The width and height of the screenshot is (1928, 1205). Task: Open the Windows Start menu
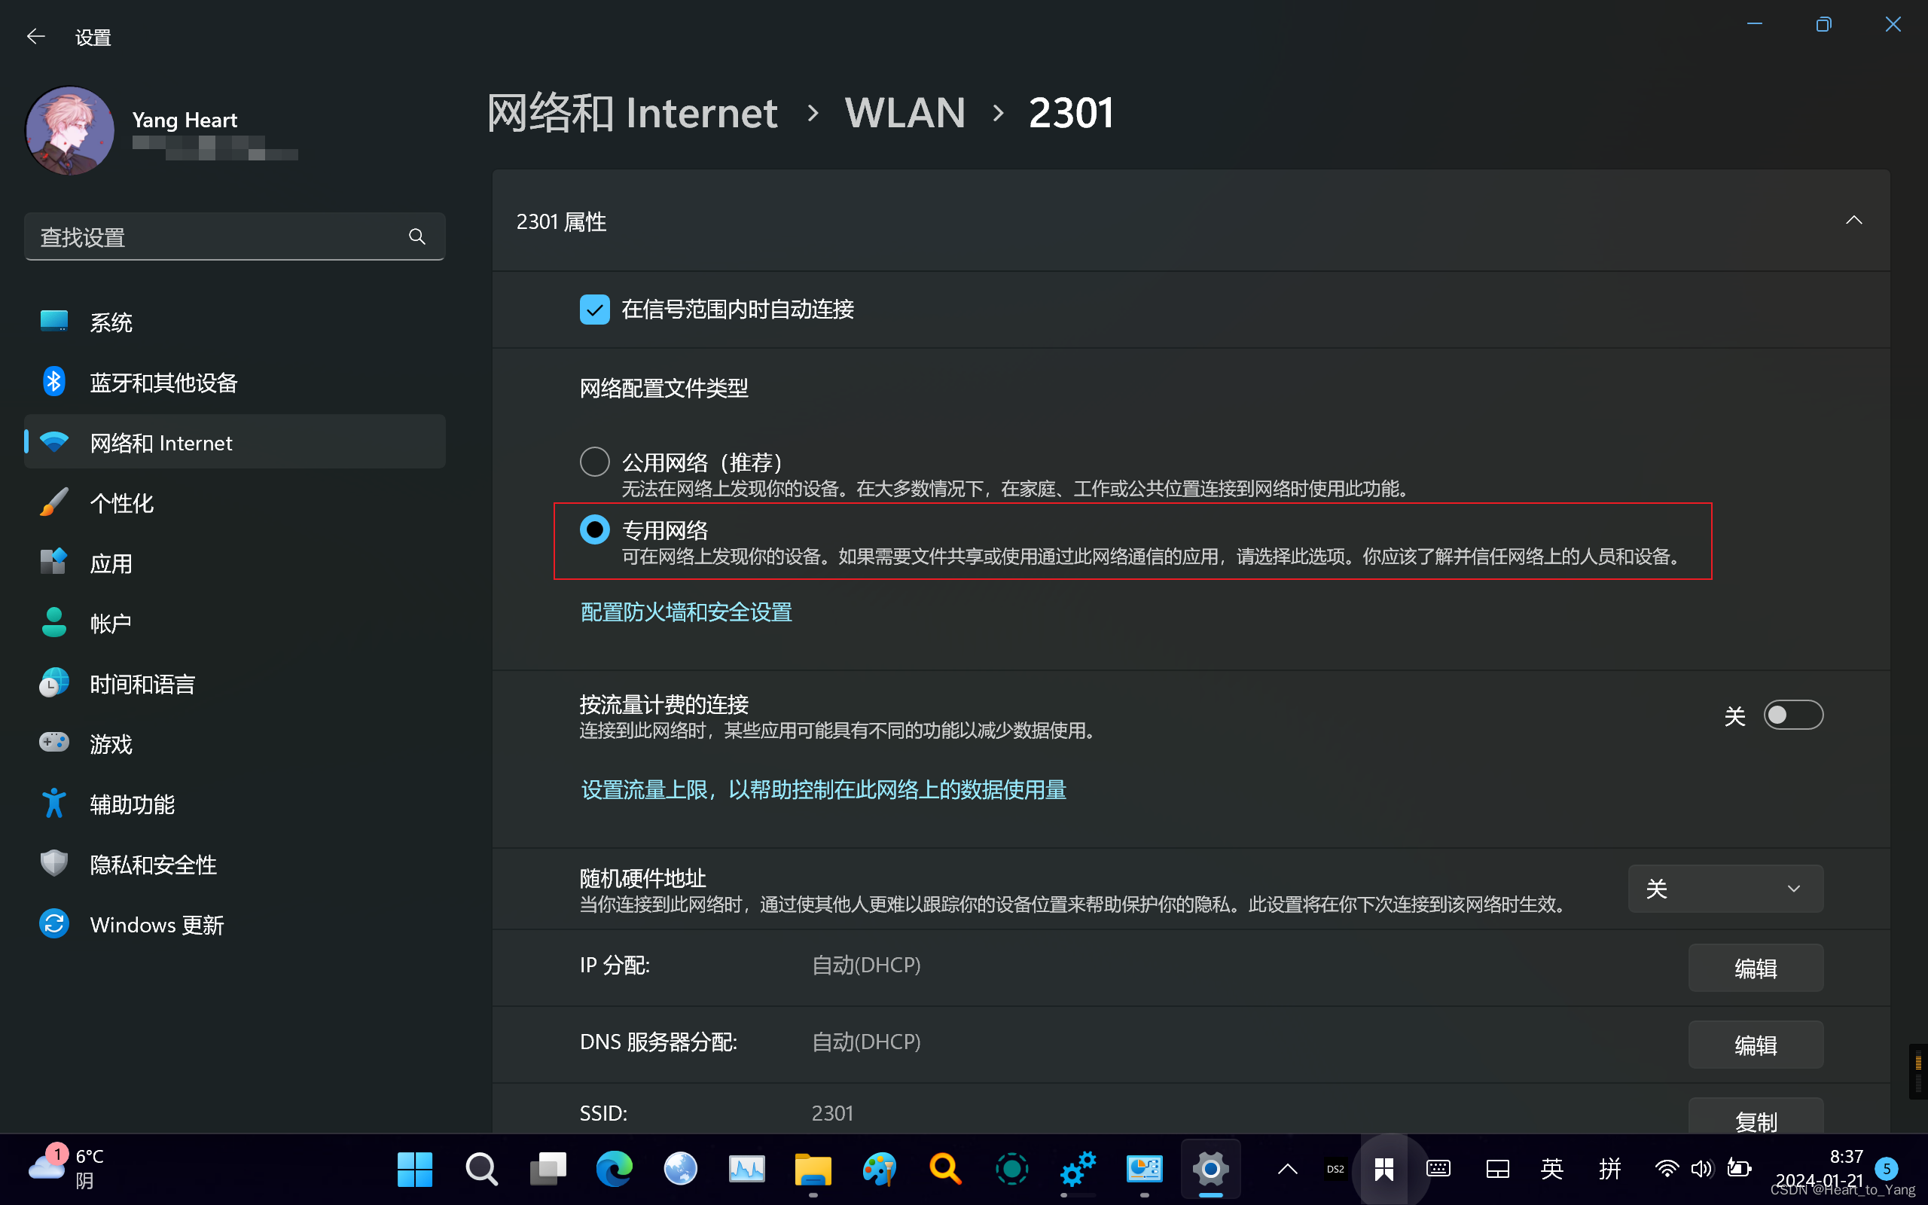tap(415, 1169)
